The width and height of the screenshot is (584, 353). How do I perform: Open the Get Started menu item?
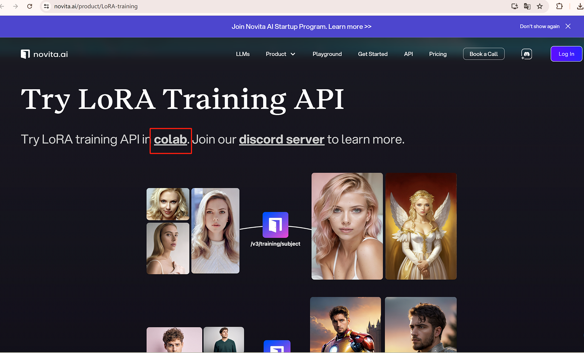[x=373, y=54]
